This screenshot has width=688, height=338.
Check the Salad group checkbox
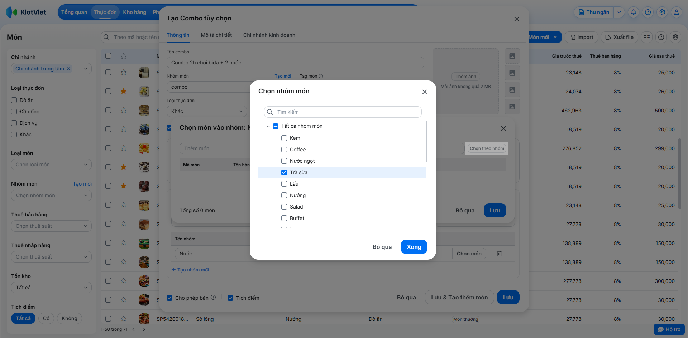284,207
